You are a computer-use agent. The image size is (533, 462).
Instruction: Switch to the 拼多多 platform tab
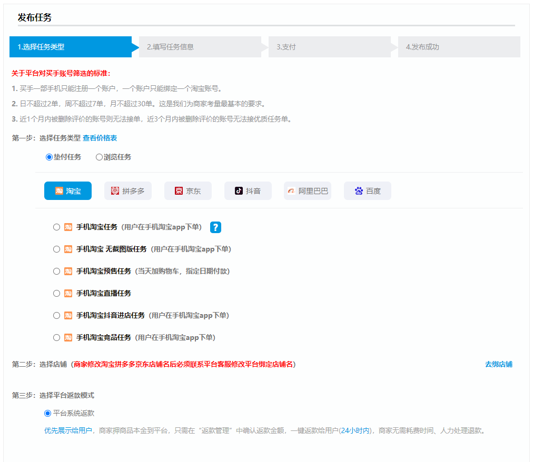click(x=128, y=191)
